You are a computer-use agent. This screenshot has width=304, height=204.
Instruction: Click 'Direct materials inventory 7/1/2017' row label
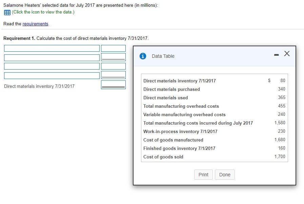180,81
